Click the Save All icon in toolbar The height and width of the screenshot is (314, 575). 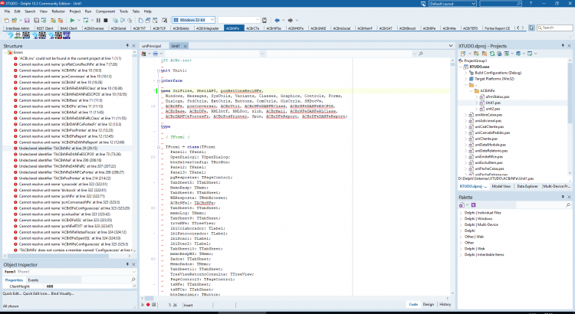(36, 20)
